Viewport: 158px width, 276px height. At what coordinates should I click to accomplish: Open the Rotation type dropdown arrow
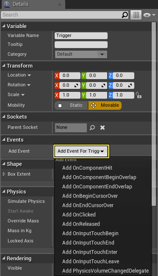pyautogui.click(x=29, y=85)
